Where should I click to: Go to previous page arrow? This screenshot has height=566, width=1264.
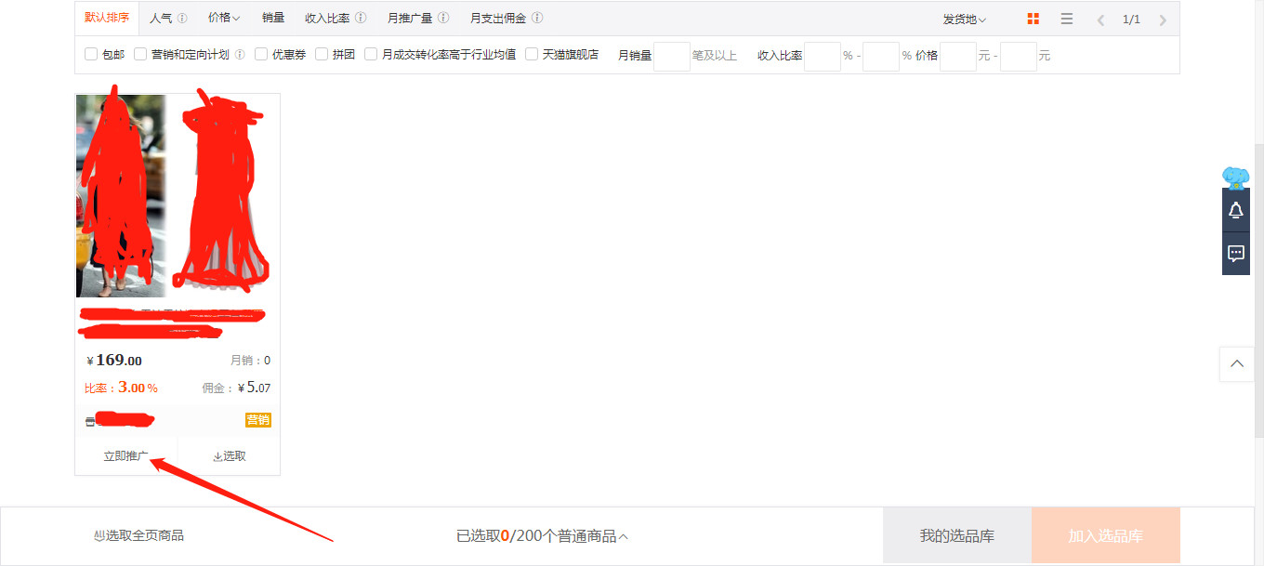pyautogui.click(x=1100, y=20)
